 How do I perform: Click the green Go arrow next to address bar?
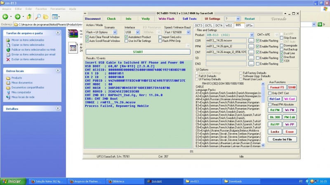tap(320, 24)
